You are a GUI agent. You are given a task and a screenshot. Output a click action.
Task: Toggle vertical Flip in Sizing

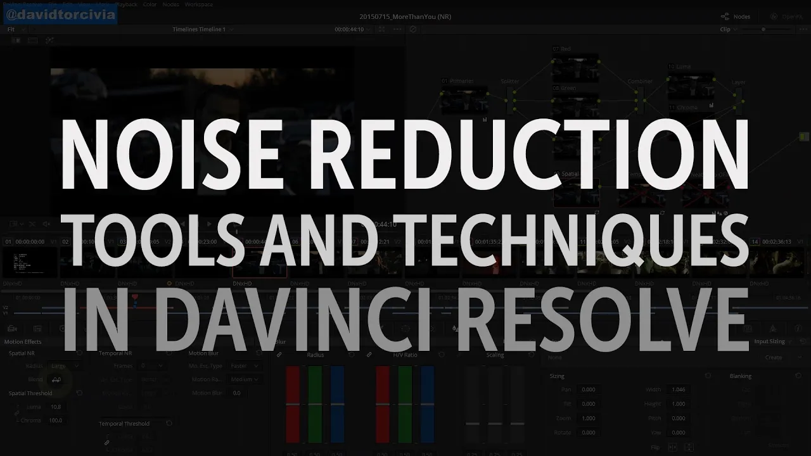click(688, 447)
